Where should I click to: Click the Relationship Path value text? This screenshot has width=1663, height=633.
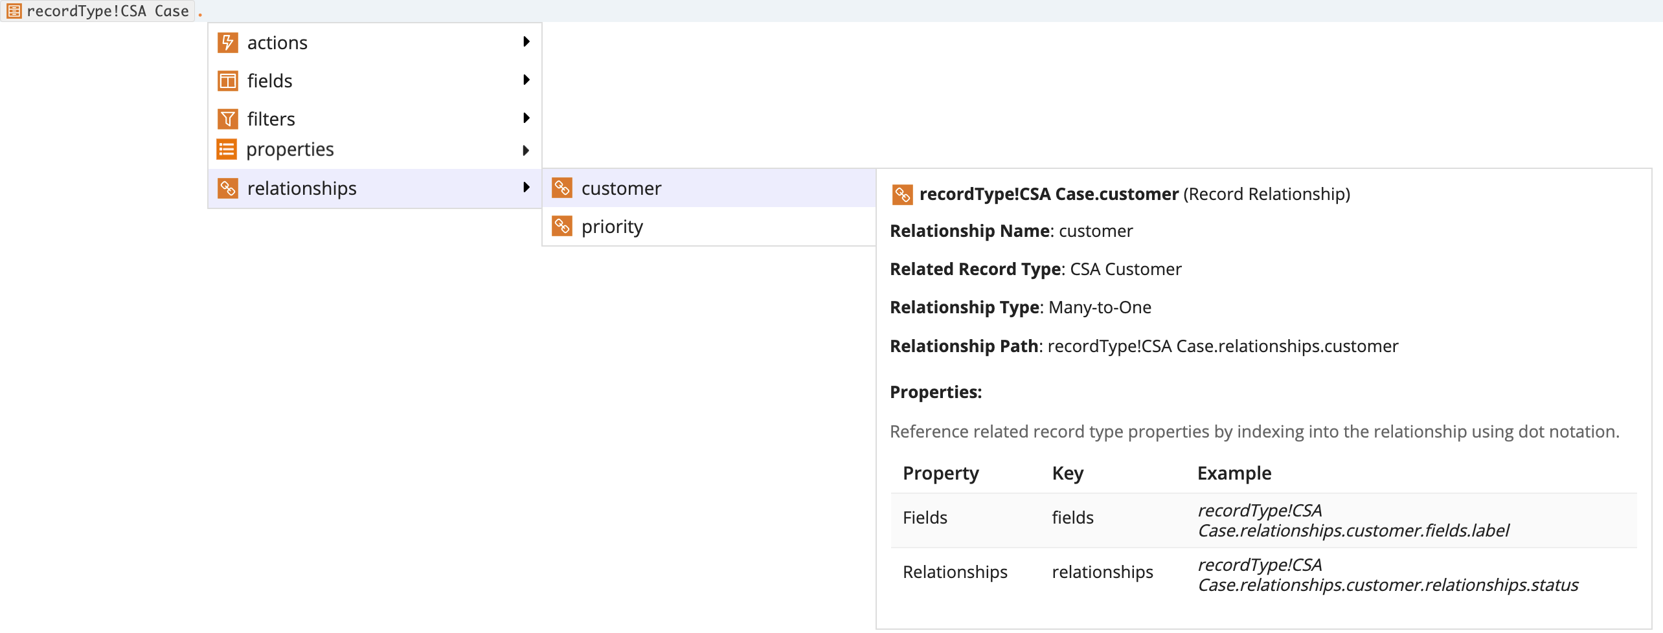pyautogui.click(x=1223, y=346)
